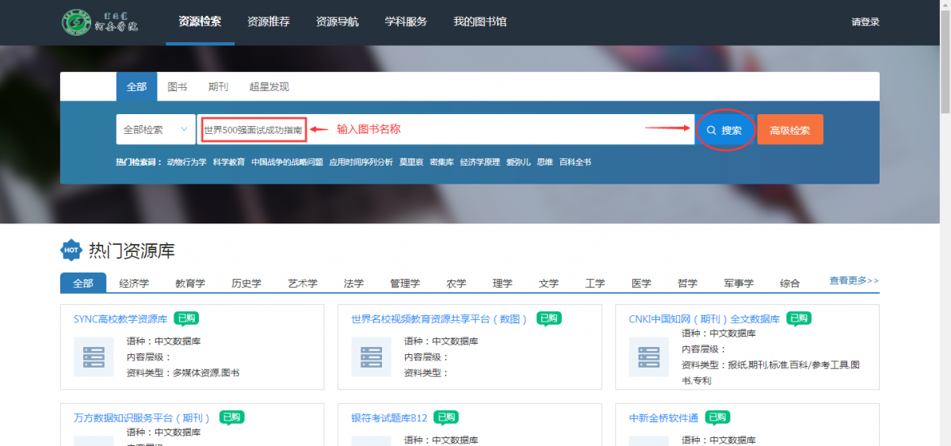Click 已购 badge beside SYNC高校教学资源库
Viewport: 951px width, 446px height.
(x=186, y=318)
